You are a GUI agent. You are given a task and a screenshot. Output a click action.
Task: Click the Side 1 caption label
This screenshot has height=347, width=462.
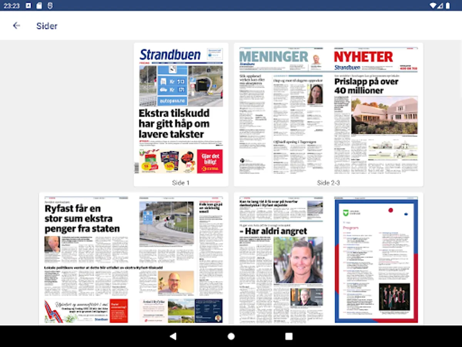click(x=181, y=183)
